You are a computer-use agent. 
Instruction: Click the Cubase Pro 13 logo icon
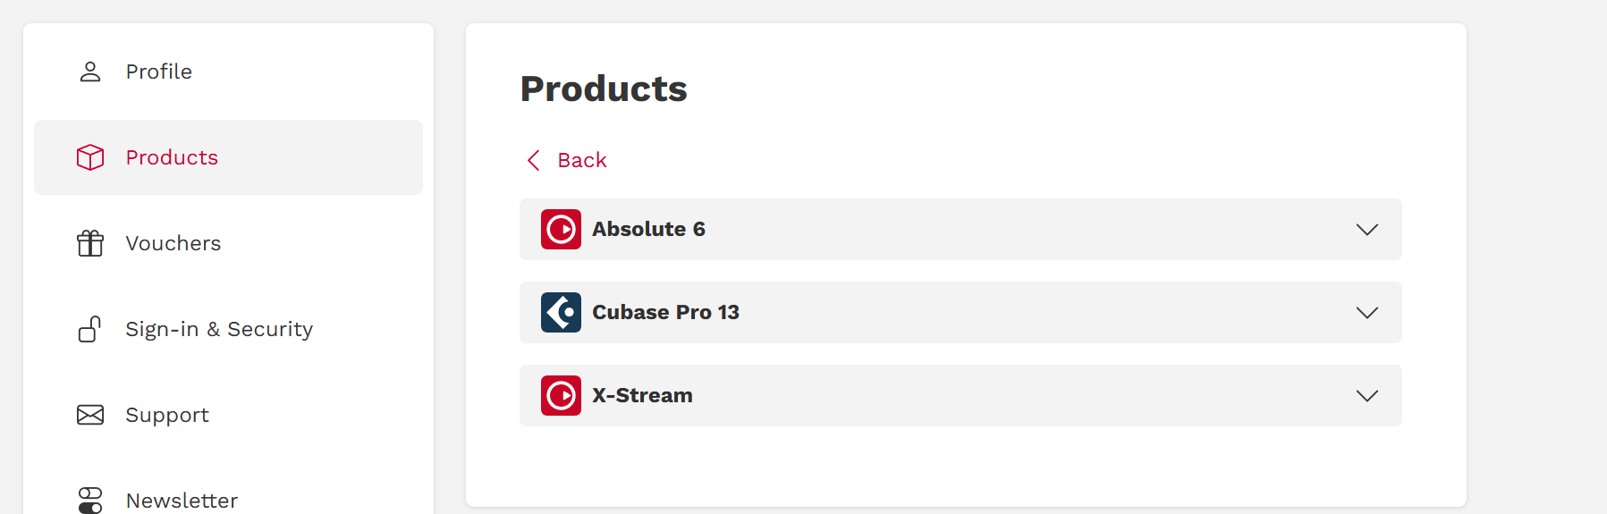pyautogui.click(x=561, y=313)
